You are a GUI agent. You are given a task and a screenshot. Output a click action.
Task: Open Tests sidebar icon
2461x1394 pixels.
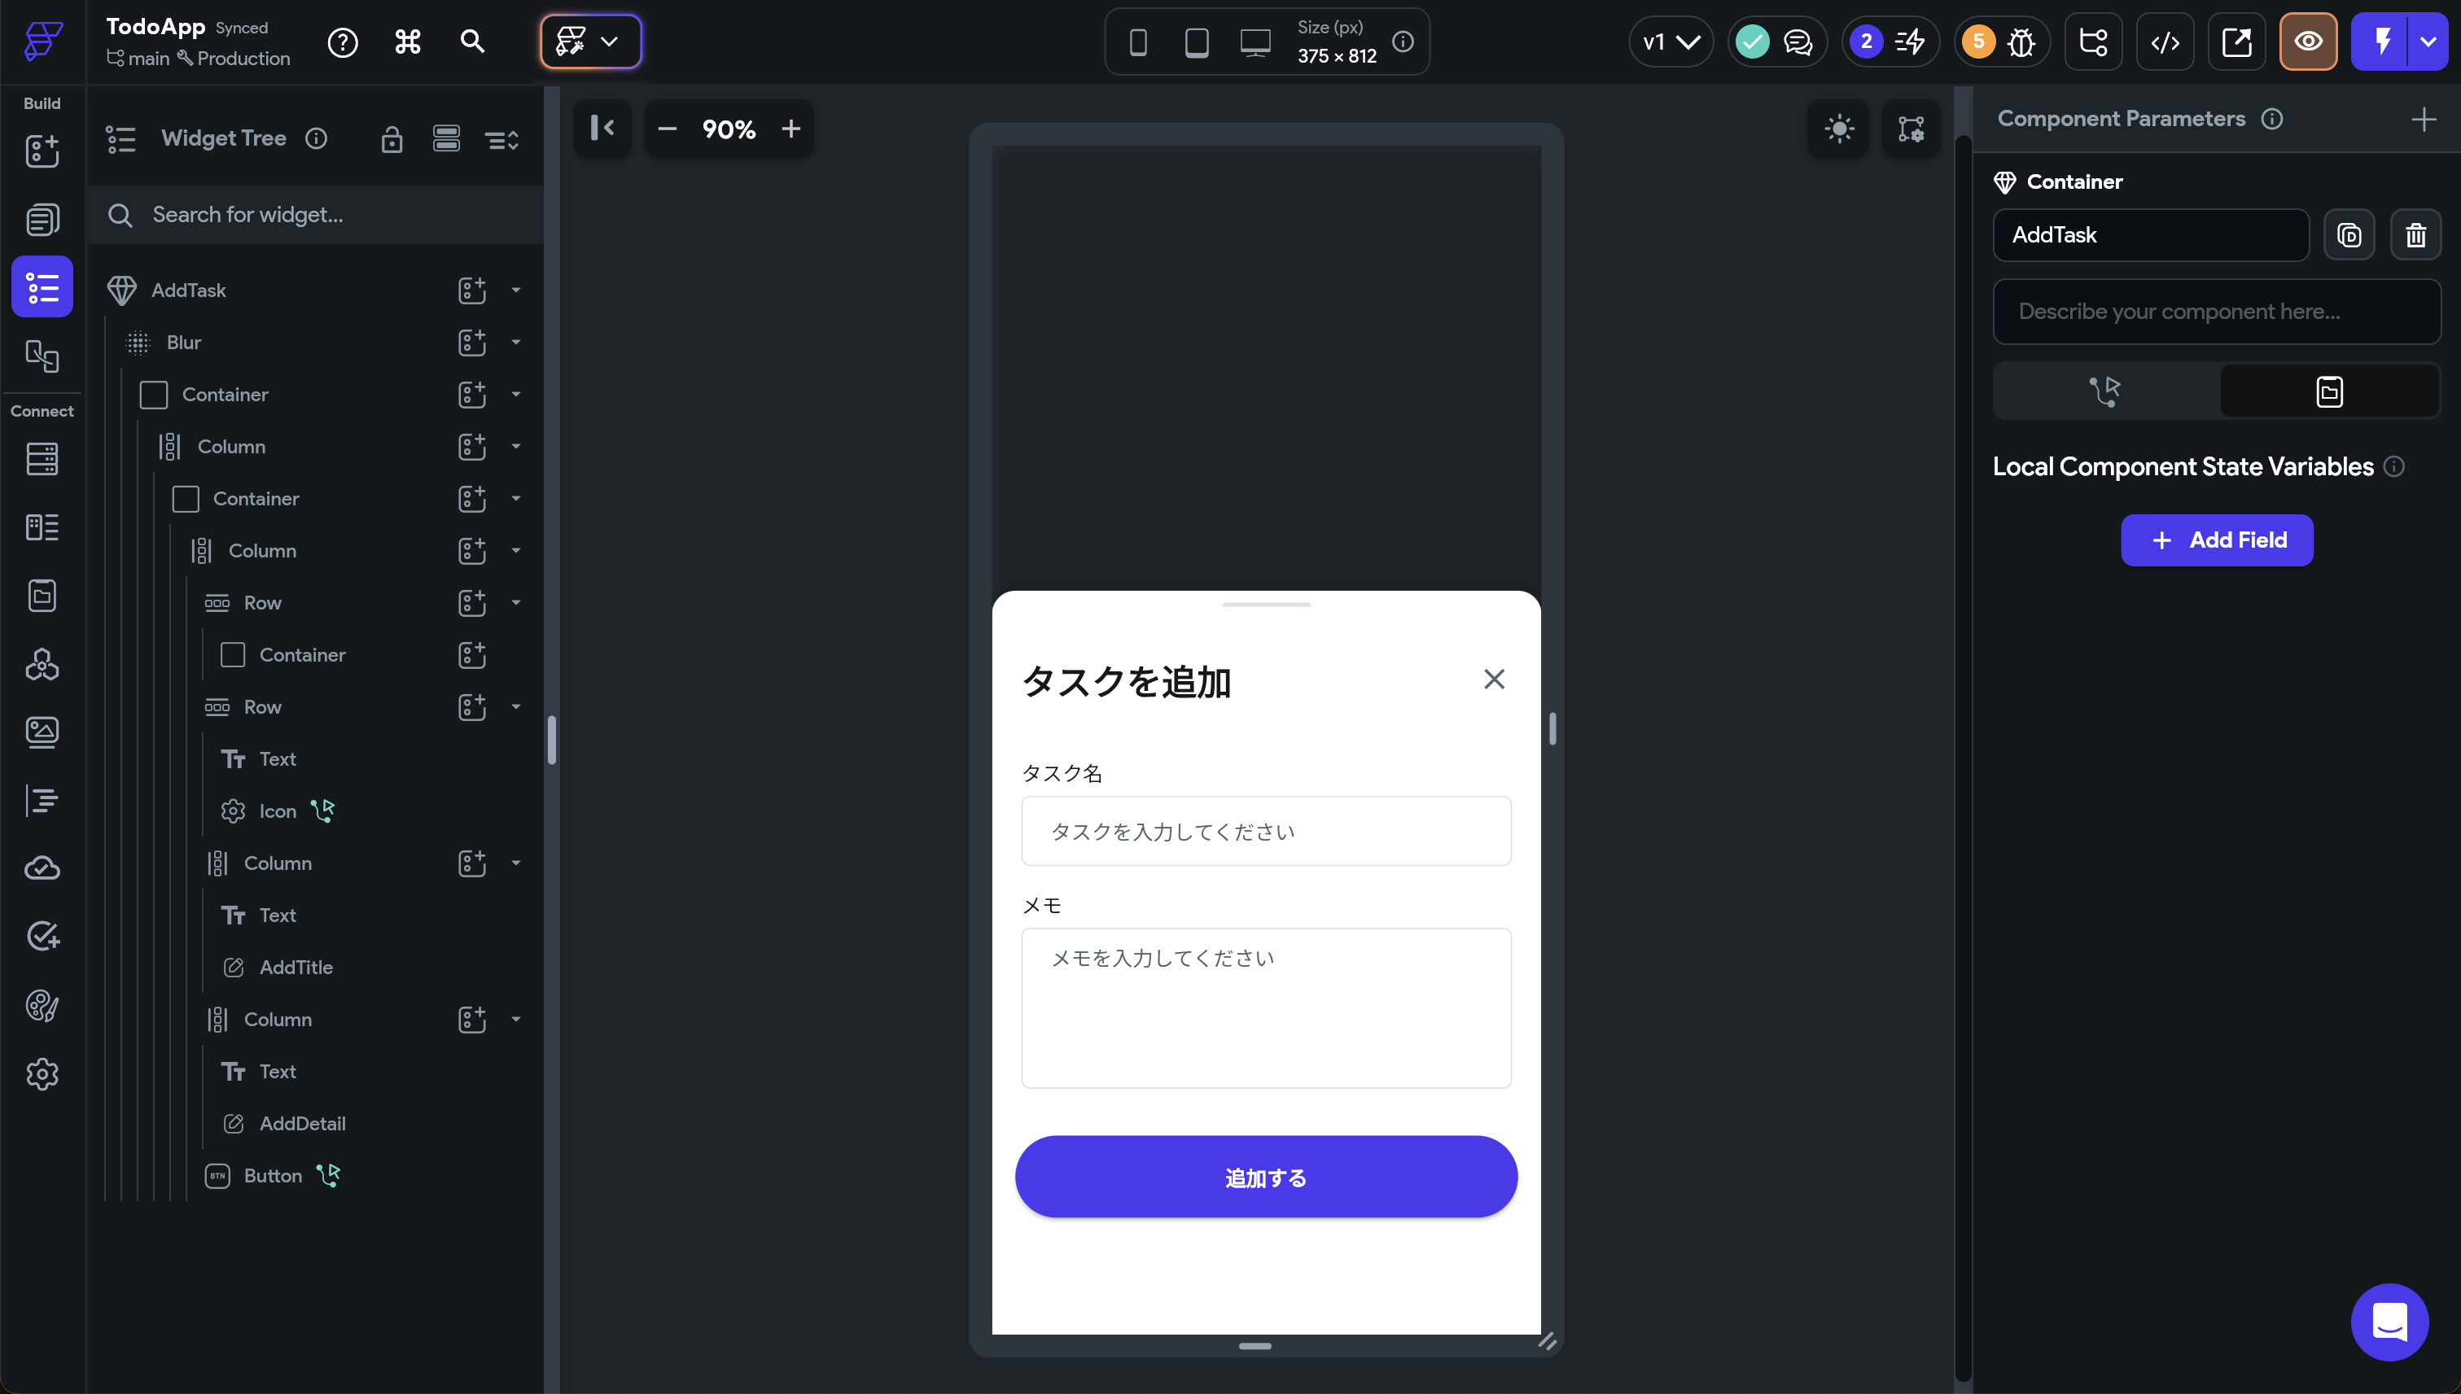(42, 937)
